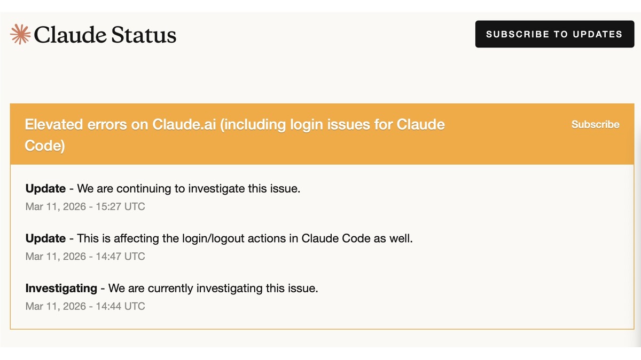Select the orange incident header banner
The width and height of the screenshot is (641, 360).
pos(320,133)
